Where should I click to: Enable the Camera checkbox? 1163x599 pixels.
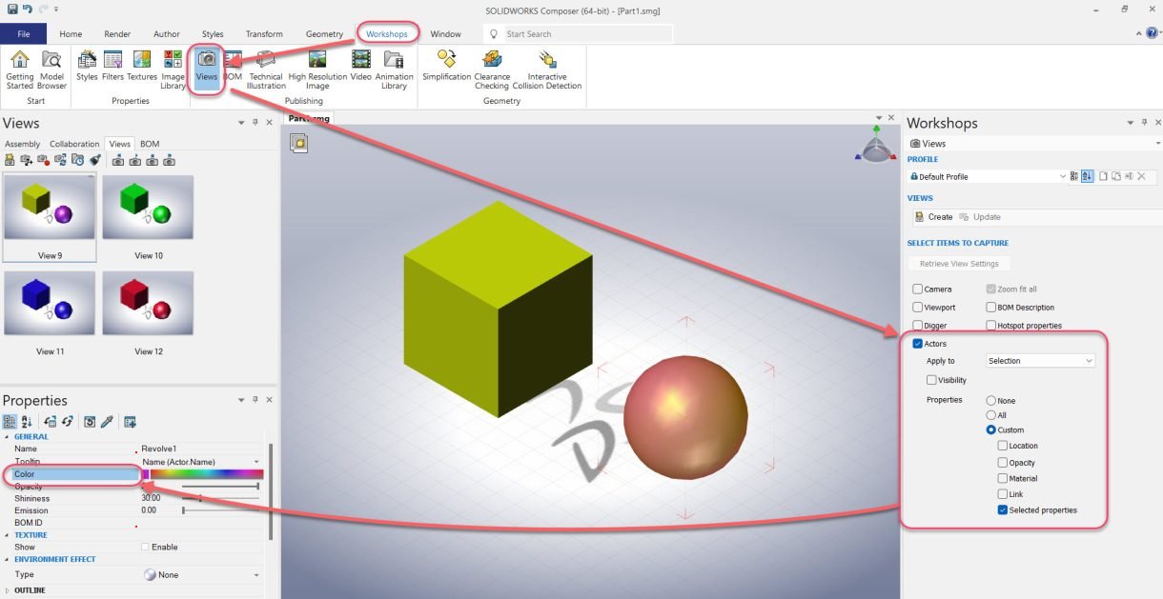click(917, 289)
